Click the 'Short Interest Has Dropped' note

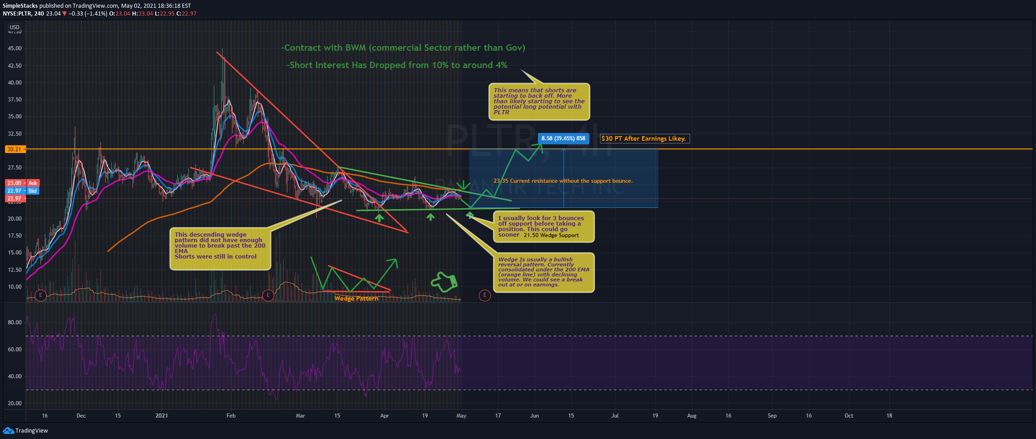397,65
